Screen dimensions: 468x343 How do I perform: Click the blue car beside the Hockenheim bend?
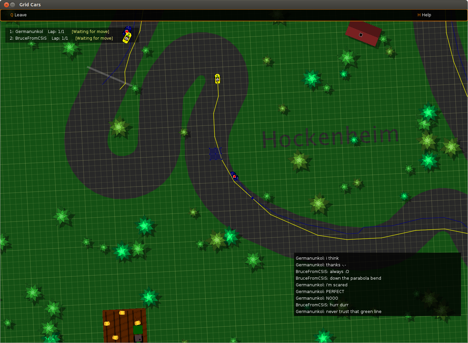(234, 176)
